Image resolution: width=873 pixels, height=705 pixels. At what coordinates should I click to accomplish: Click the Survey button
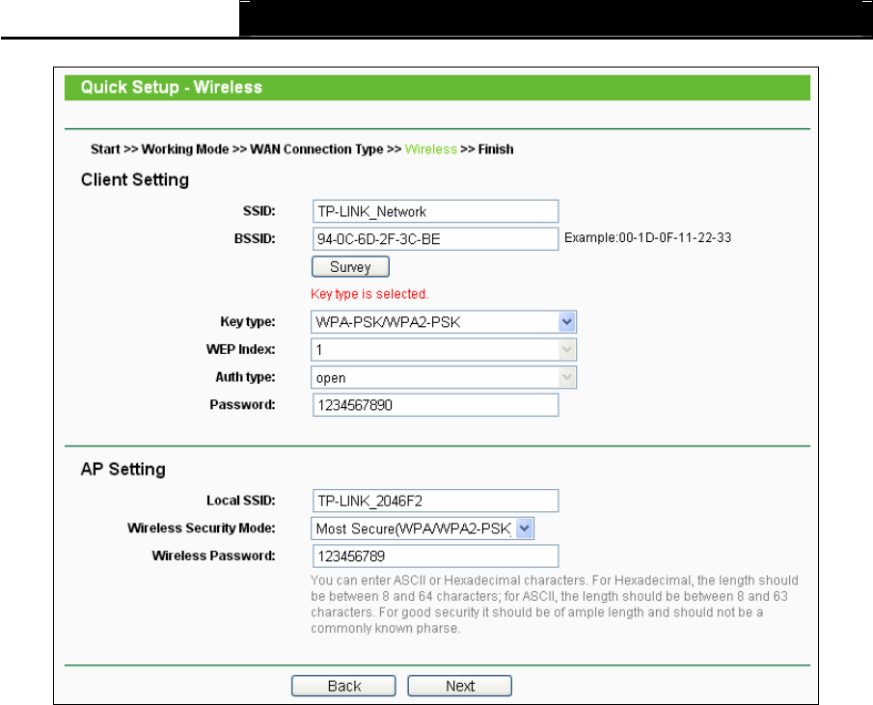coord(350,266)
